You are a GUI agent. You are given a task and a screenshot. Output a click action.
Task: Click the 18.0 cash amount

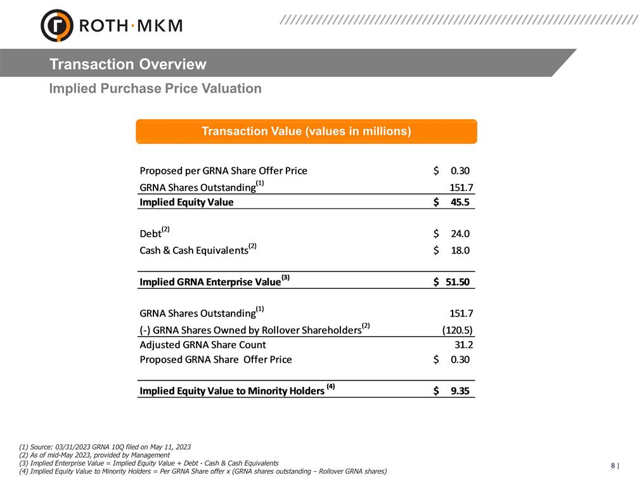tap(460, 250)
